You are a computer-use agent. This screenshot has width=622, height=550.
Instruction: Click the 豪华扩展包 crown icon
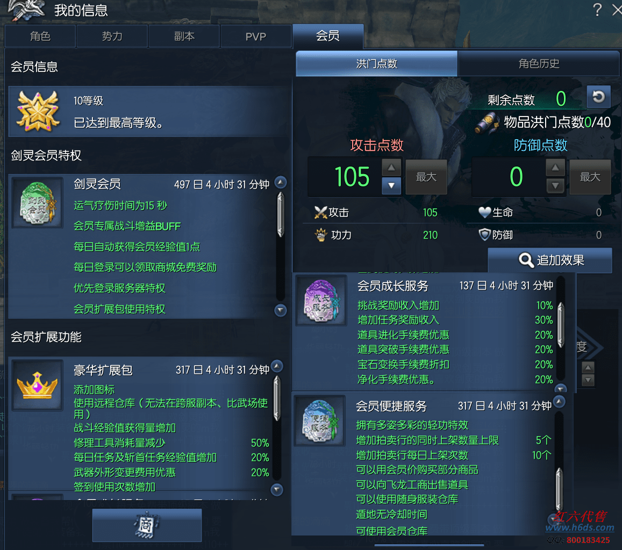[x=37, y=385]
